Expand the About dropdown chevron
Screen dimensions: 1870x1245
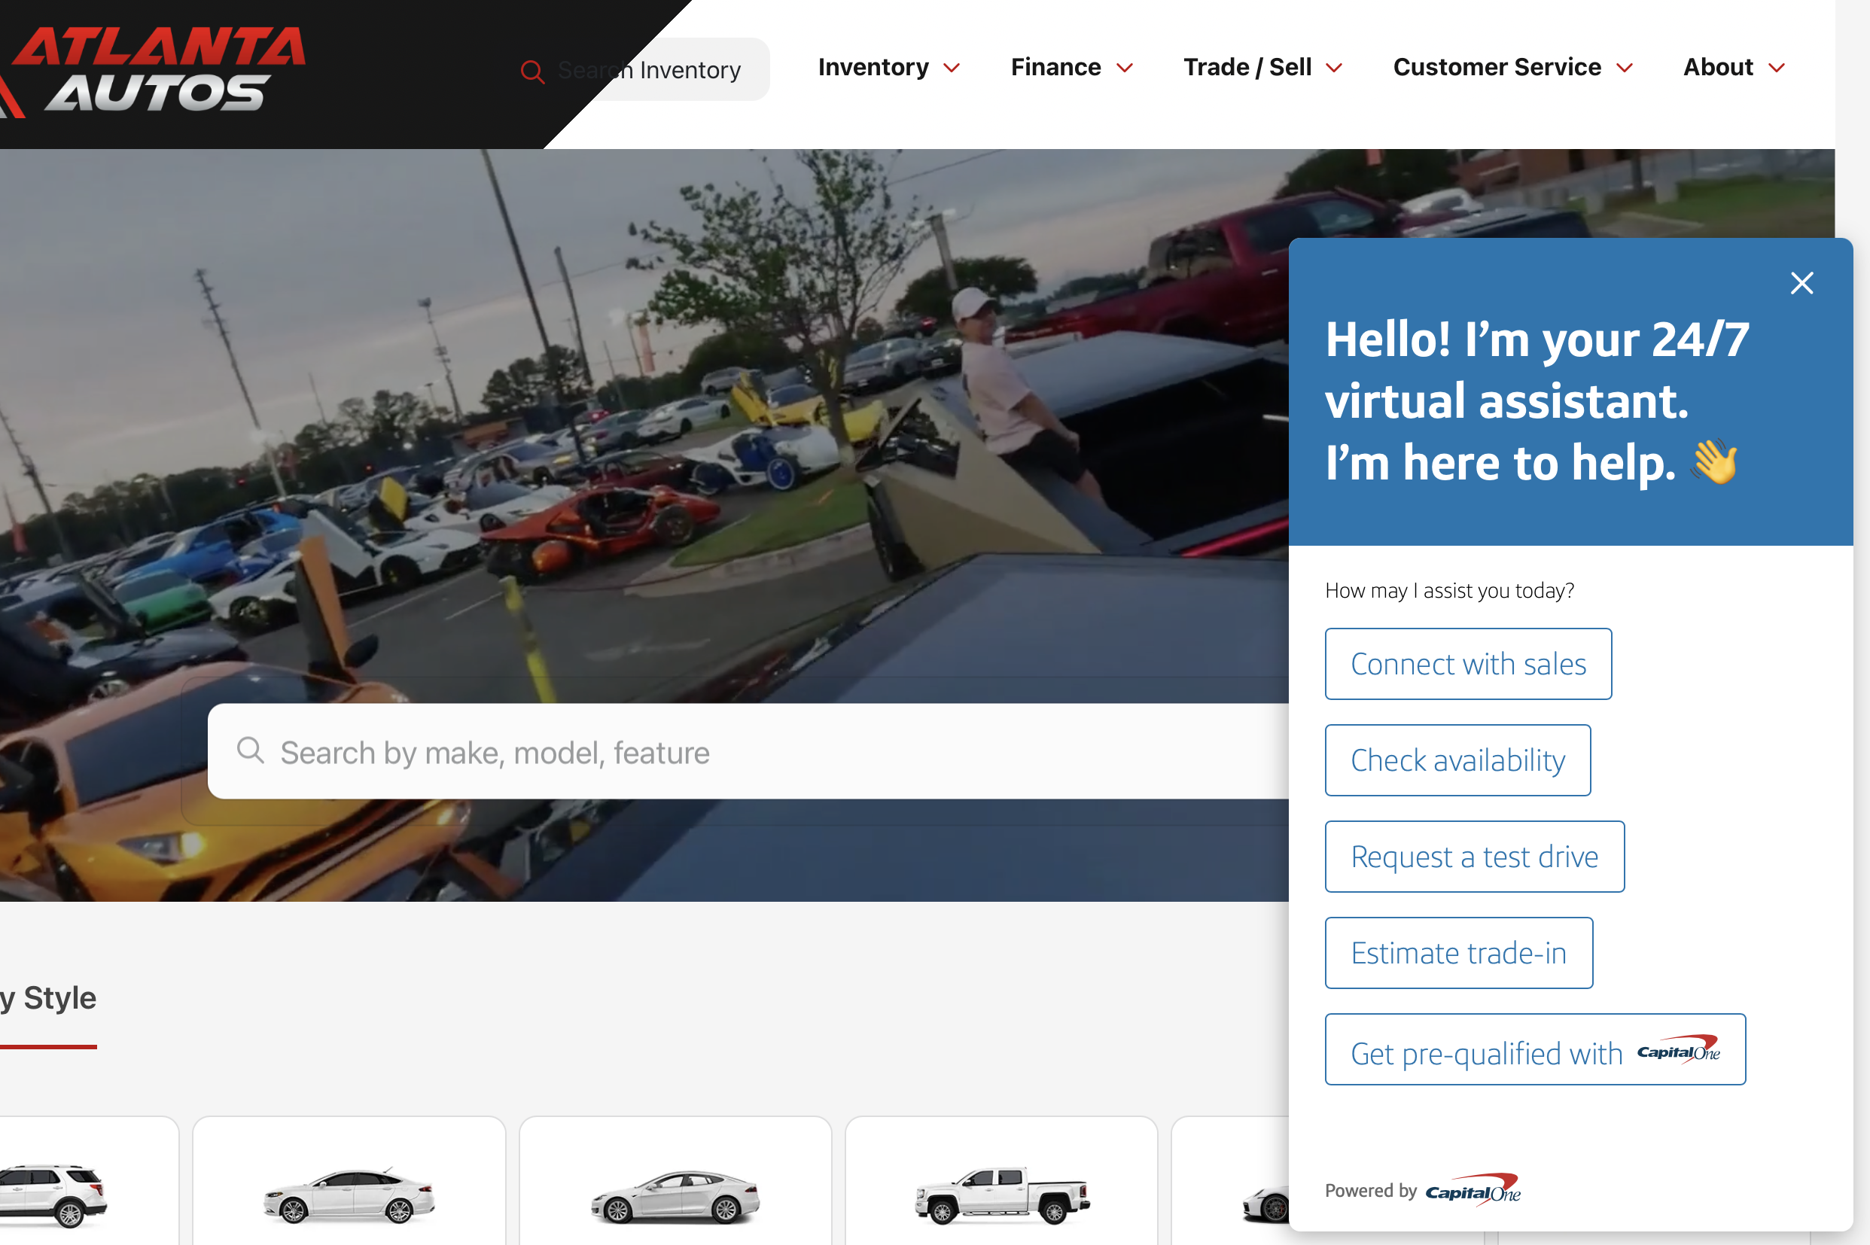(x=1777, y=68)
